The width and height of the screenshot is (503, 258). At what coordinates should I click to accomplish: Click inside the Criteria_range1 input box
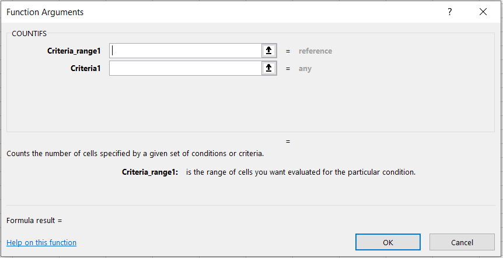[186, 51]
